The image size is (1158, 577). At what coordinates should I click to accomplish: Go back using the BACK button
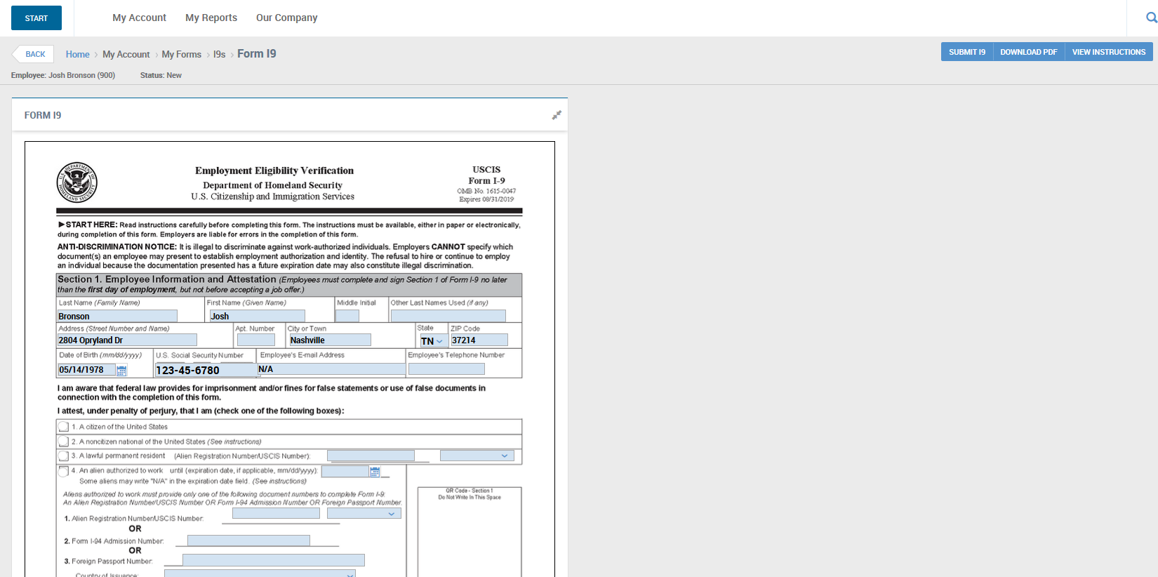tap(34, 54)
